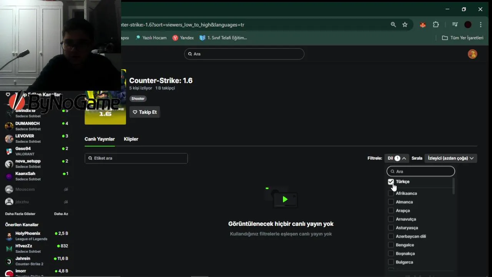
Task: Click the language filter Ara search box
Action: click(421, 171)
